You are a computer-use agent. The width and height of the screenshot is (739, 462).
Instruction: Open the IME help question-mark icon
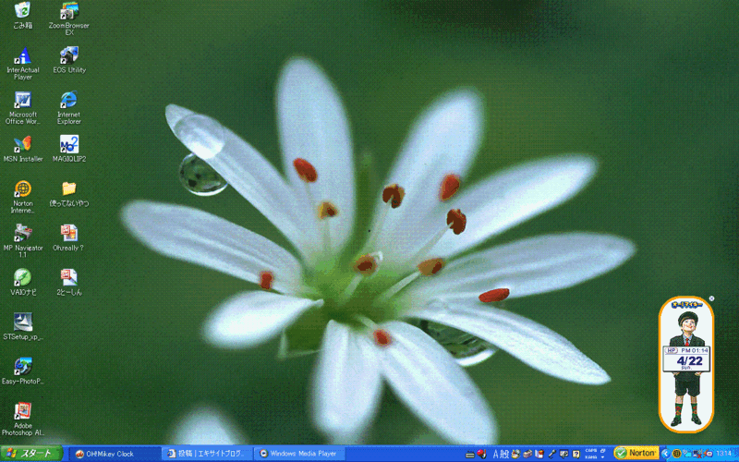tap(575, 454)
